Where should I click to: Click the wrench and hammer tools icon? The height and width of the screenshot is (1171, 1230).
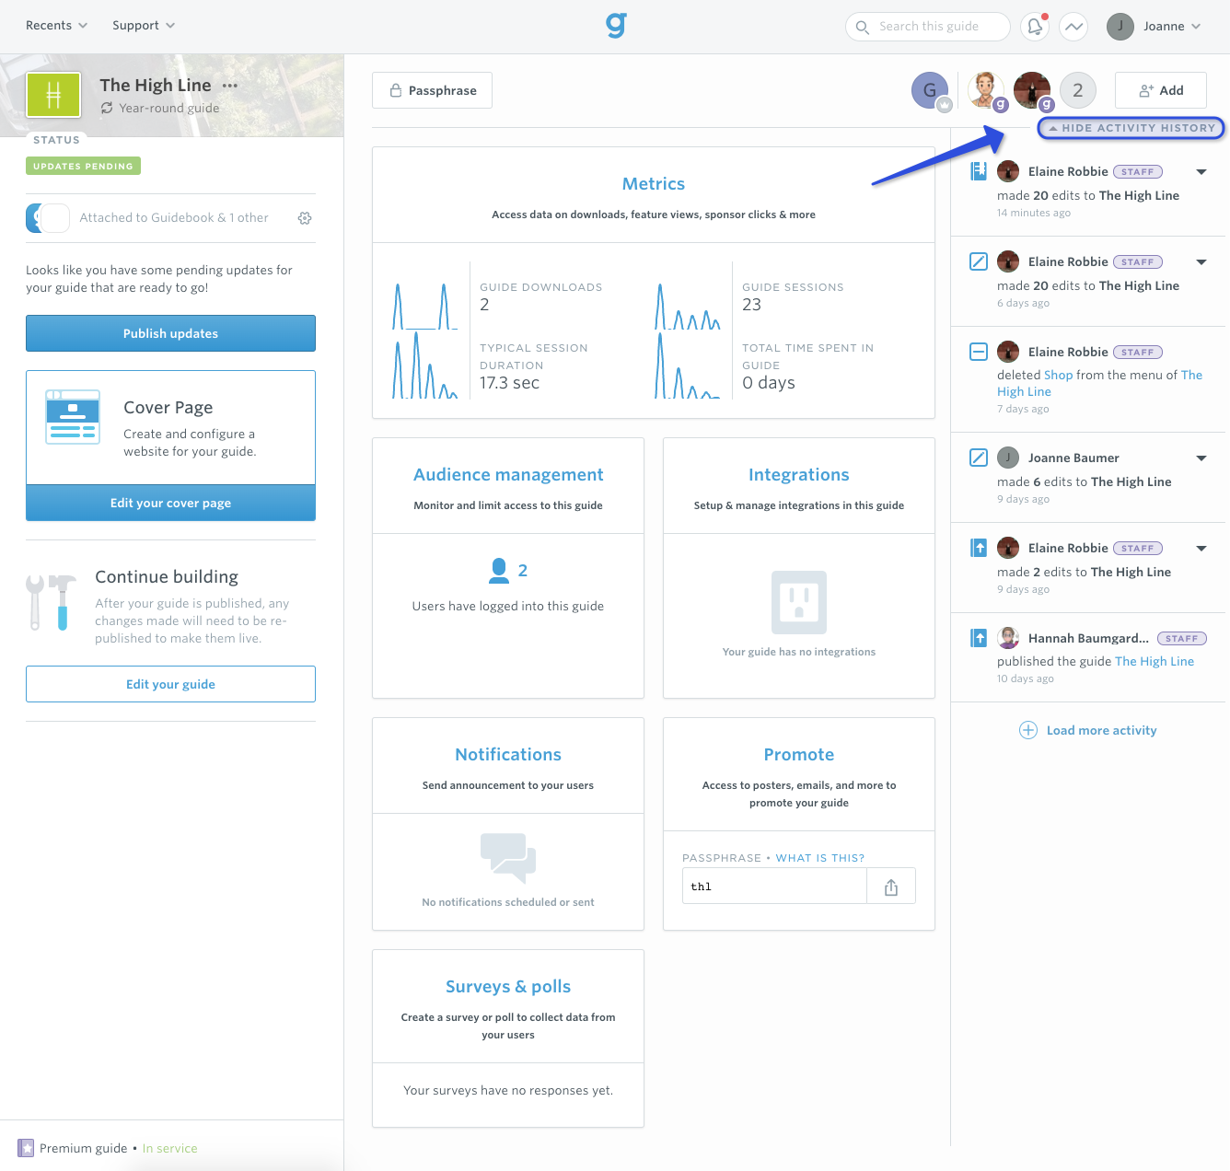tap(52, 603)
